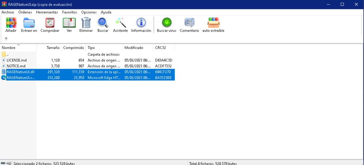Click CRC32 value D63A4C3D

coord(164,60)
